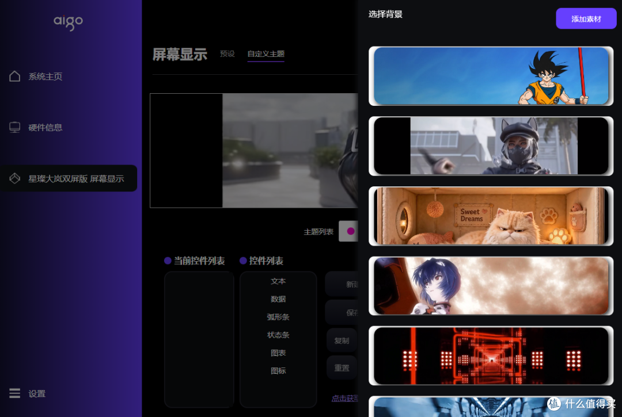Choose the Sweet Dreams cat background
This screenshot has width=622, height=417.
pyautogui.click(x=491, y=216)
